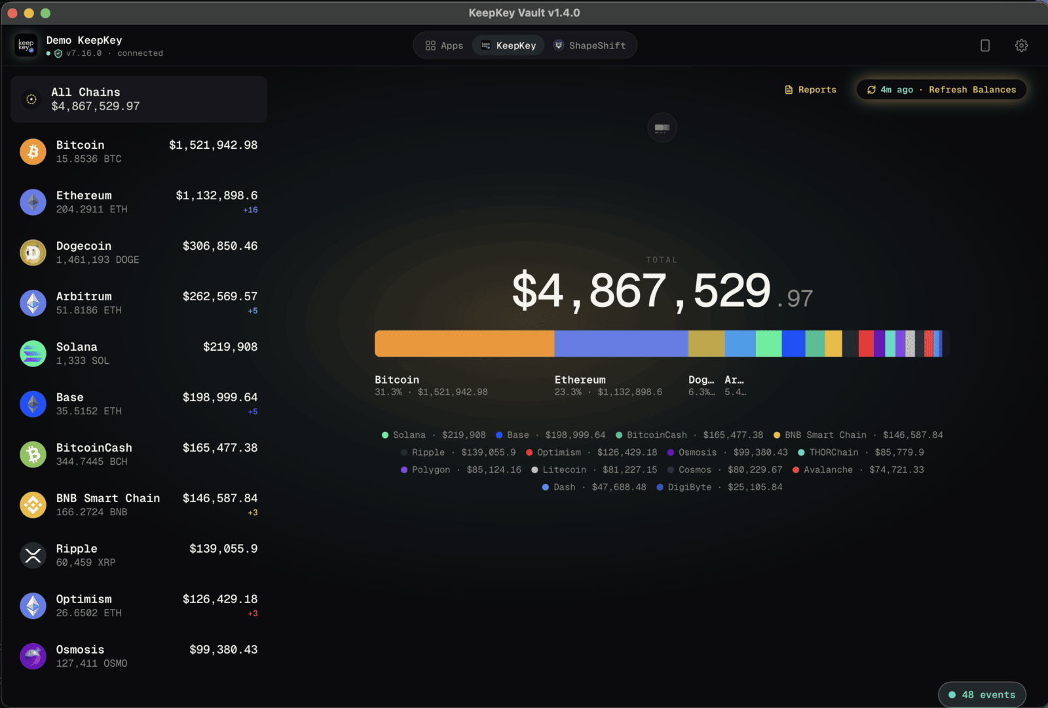Click the purple-blue Ethereum bar segment
Viewport: 1048px width, 708px height.
tap(622, 344)
